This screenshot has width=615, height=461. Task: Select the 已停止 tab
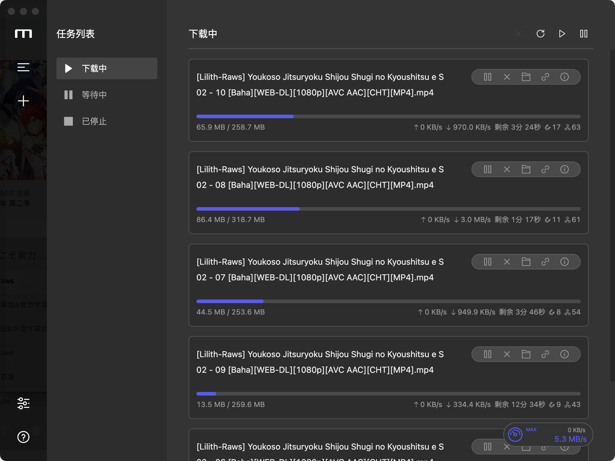point(107,121)
